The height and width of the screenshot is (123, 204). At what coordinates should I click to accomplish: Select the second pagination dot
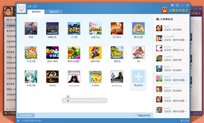(71, 101)
